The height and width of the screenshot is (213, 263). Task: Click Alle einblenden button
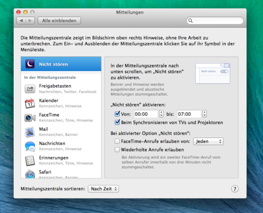[x=59, y=21]
